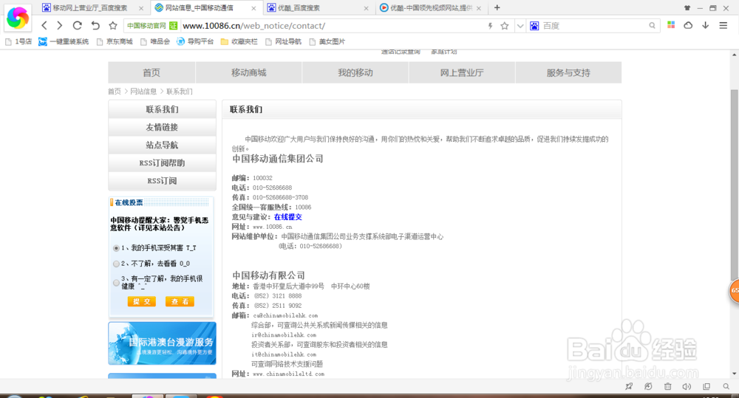Open 京东商城 bookmark

[x=115, y=41]
